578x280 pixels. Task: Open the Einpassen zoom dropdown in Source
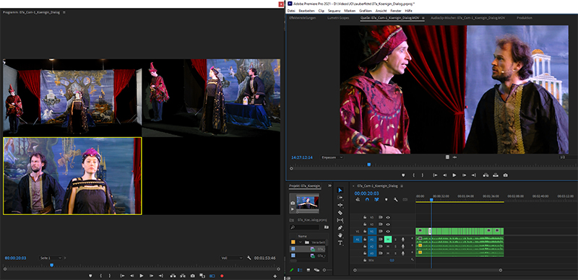pos(332,157)
